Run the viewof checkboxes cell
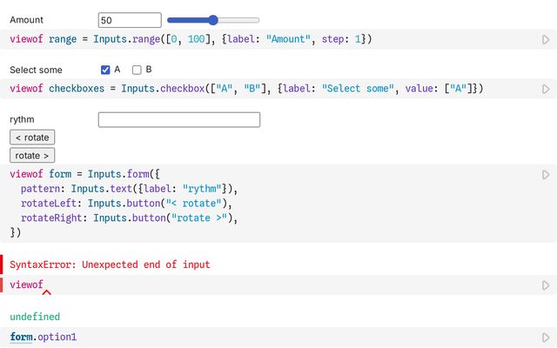 coord(546,89)
